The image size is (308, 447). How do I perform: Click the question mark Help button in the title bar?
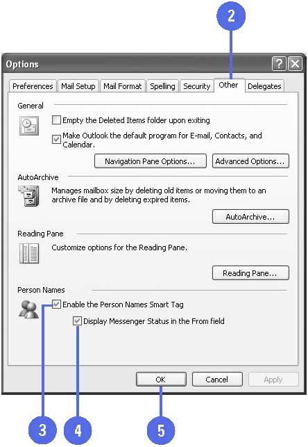279,63
